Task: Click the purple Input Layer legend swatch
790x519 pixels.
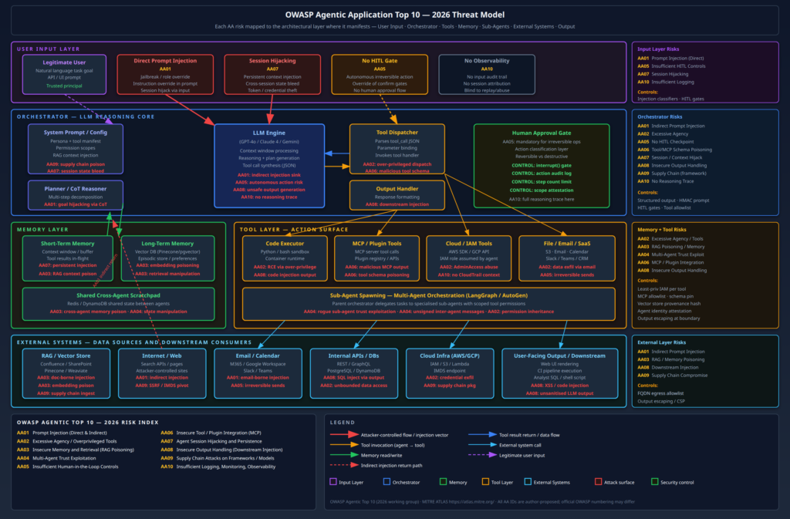Action: pyautogui.click(x=333, y=482)
